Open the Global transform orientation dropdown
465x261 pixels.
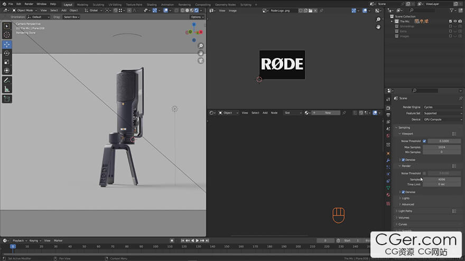point(94,11)
